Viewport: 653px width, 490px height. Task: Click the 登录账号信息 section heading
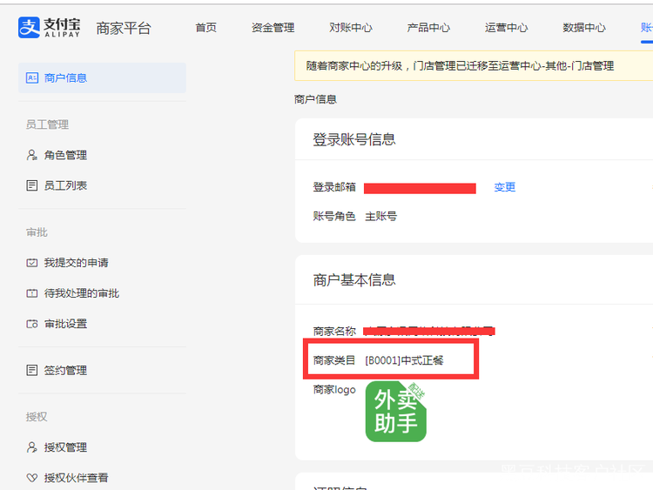pyautogui.click(x=354, y=139)
